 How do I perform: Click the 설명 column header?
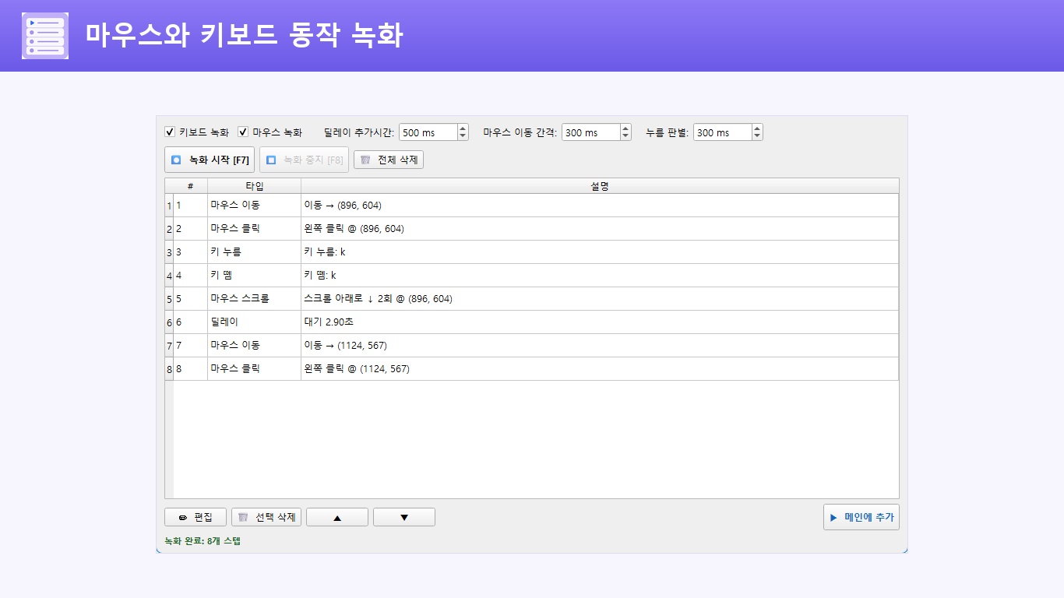pyautogui.click(x=600, y=186)
